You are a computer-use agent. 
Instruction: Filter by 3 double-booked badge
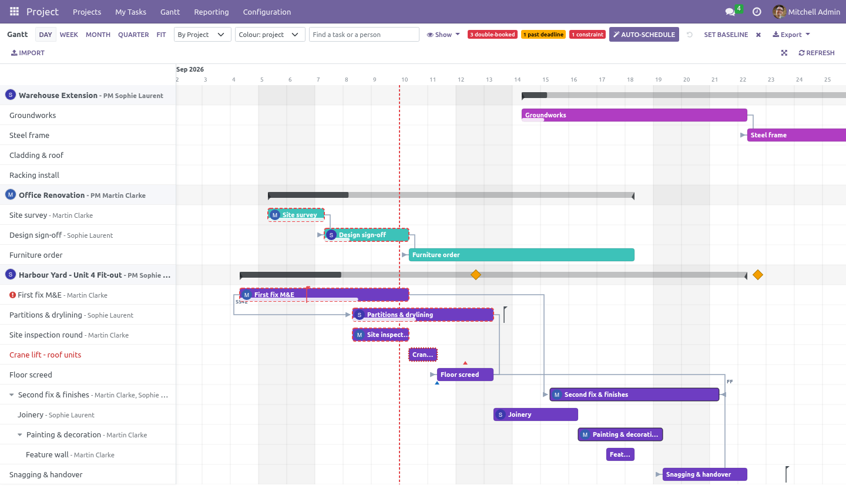click(492, 35)
